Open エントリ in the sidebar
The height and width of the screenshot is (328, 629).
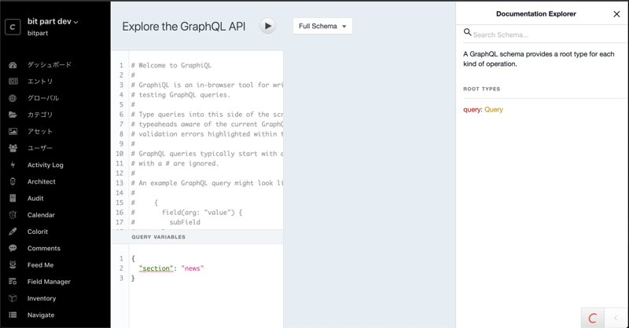click(x=40, y=82)
